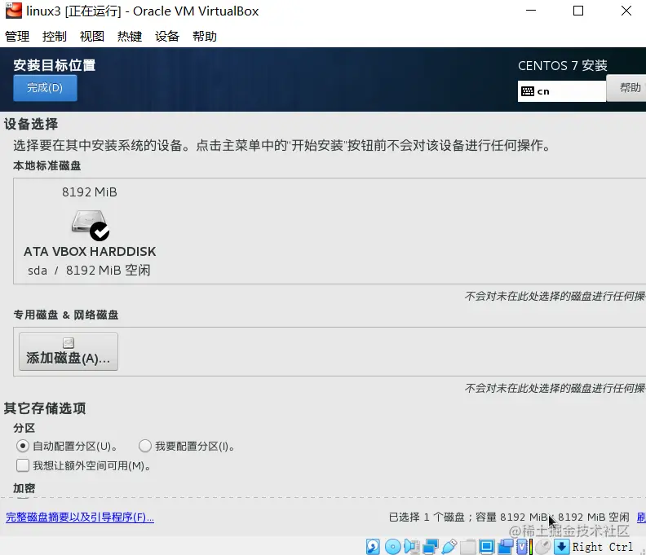The width and height of the screenshot is (646, 555).
Task: Click the CPU virtualization status icon
Action: click(524, 547)
